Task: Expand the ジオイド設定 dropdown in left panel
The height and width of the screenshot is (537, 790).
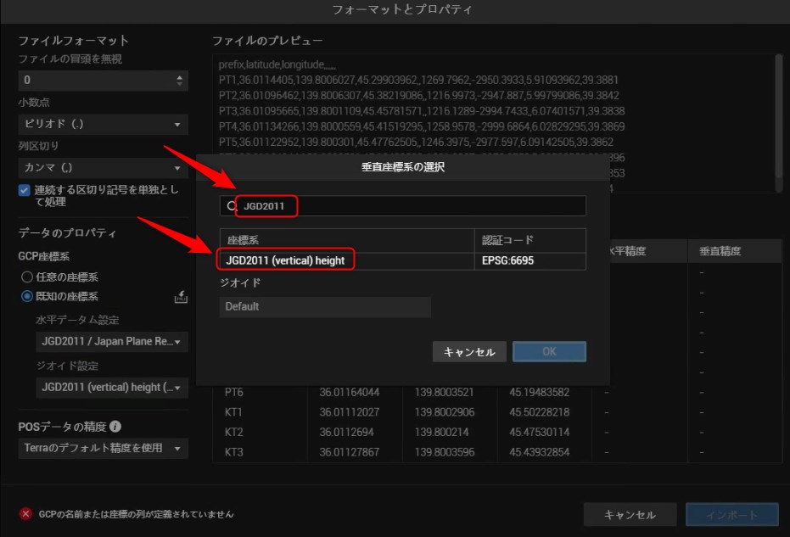Action: [x=111, y=387]
